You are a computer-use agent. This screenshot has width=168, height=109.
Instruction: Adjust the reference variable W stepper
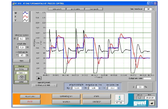tap(17, 38)
